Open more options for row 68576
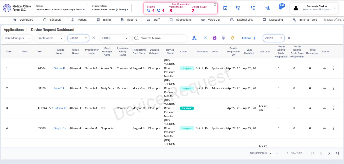Screen dimensions: 344x164 333,88
